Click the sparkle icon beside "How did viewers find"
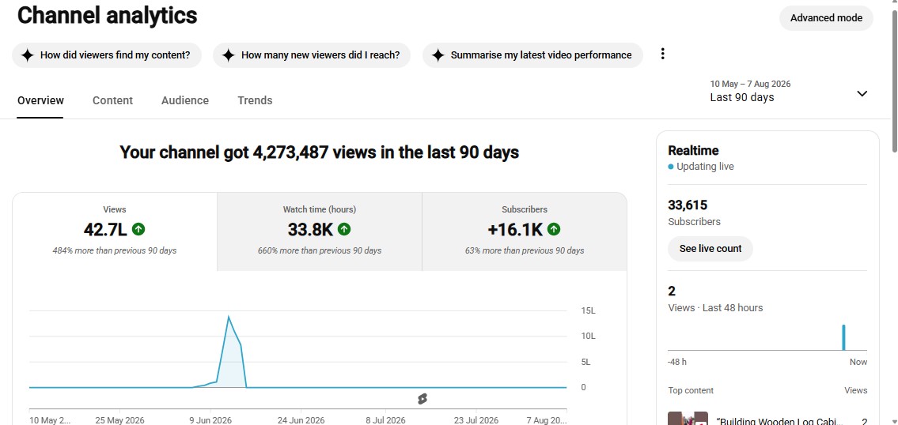The image size is (898, 425). 27,55
